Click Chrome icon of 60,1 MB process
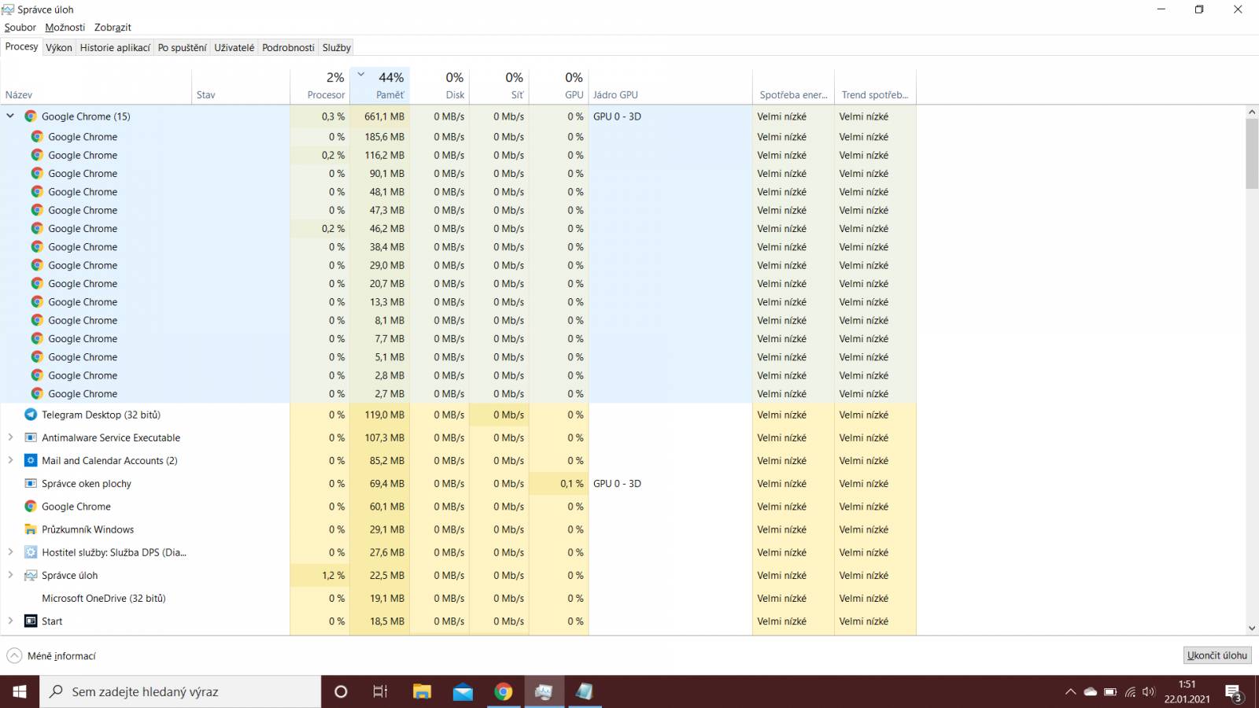1259x708 pixels. point(31,507)
